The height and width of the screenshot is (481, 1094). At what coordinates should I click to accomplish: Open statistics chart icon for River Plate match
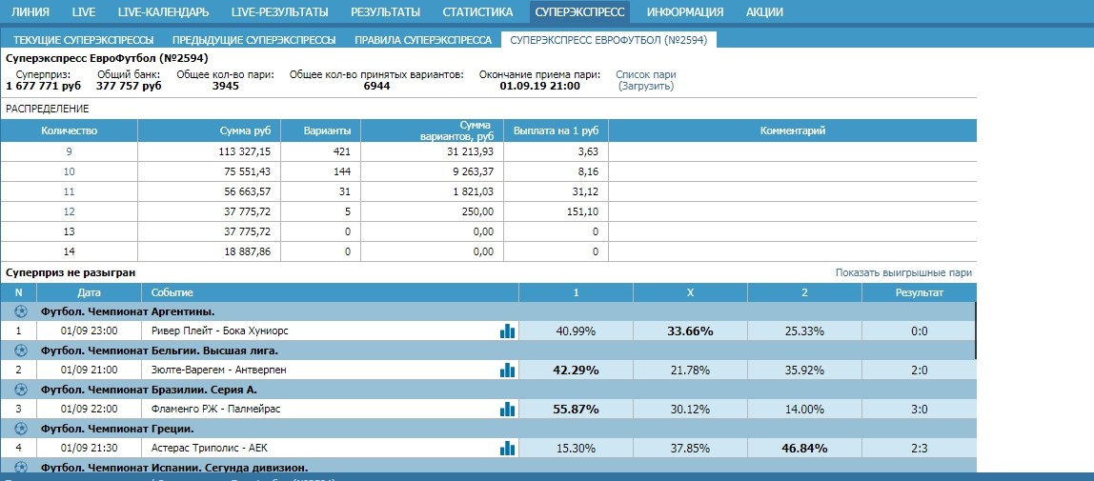tap(507, 331)
